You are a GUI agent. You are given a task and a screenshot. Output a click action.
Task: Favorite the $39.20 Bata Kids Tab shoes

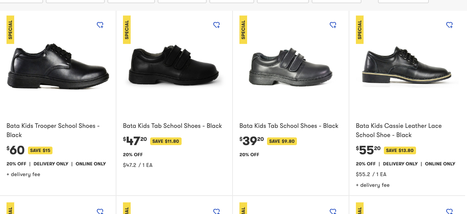coord(333,25)
